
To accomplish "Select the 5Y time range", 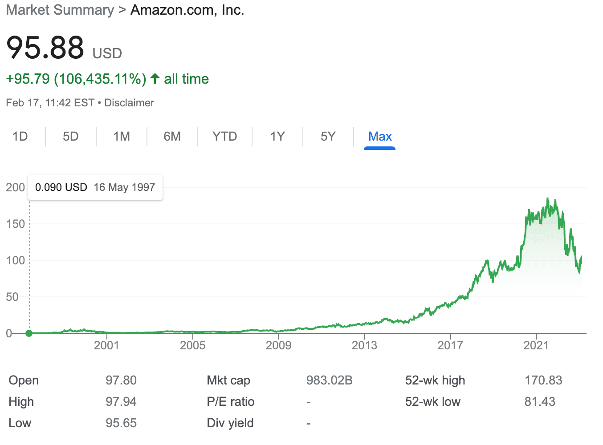I will (328, 137).
